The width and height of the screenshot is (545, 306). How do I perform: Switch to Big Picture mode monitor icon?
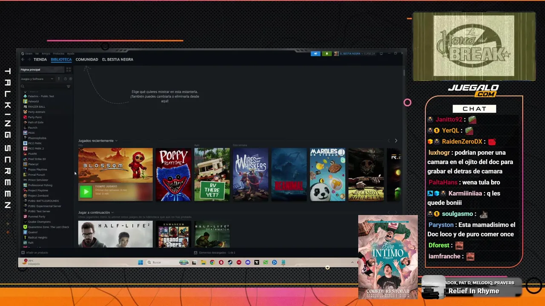coord(381,54)
